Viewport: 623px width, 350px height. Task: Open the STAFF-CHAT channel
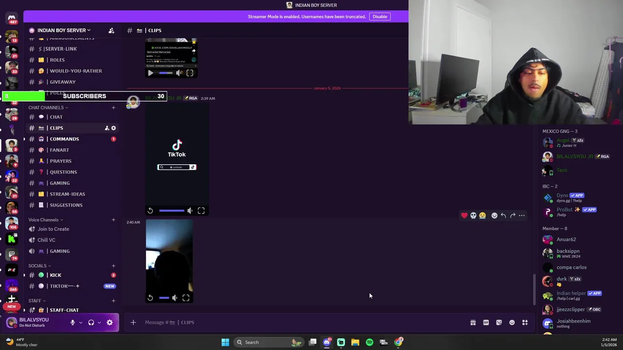point(72,310)
